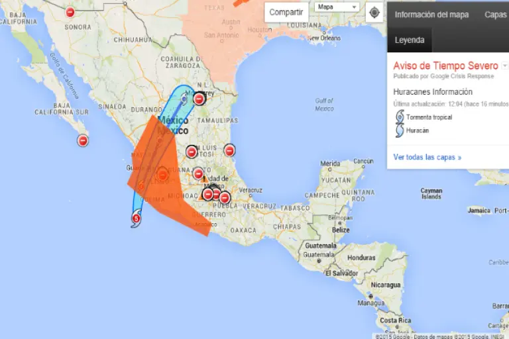Open the Ver todas las capas link

pyautogui.click(x=427, y=157)
